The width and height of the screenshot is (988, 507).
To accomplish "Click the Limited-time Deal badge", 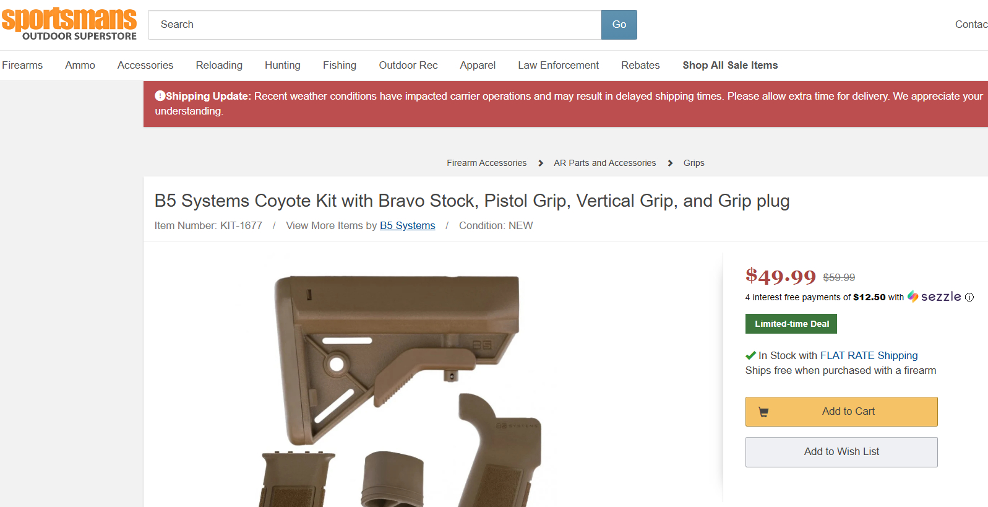I will [791, 324].
